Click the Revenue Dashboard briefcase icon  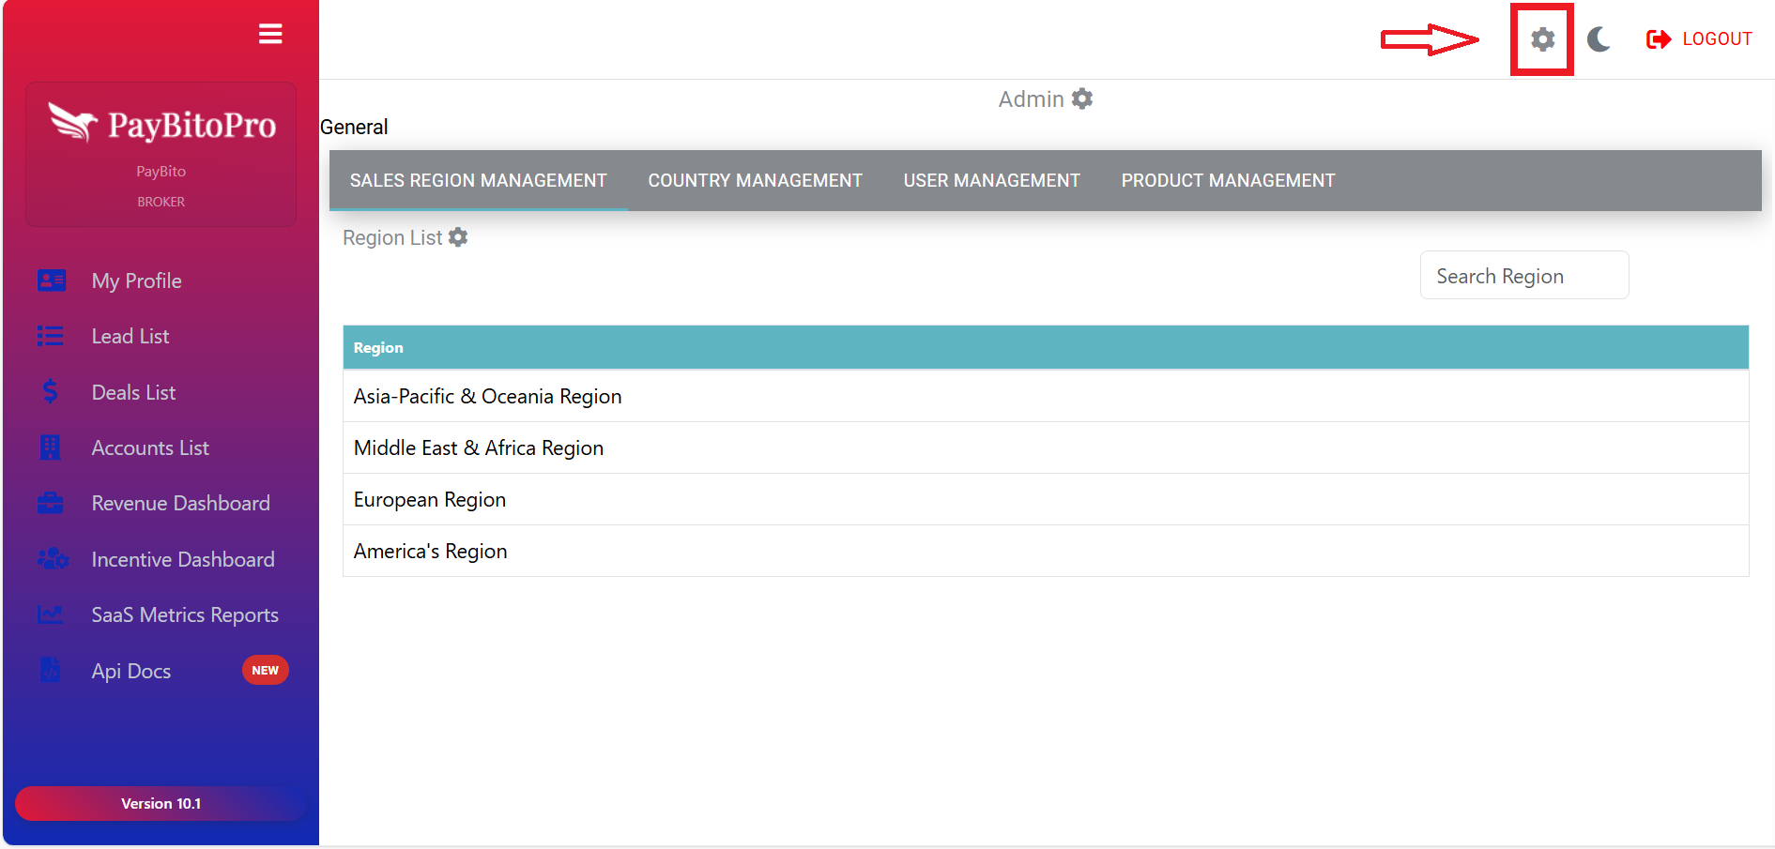click(51, 504)
